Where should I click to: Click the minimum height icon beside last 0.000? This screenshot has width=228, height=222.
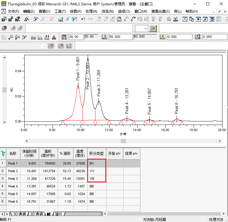198,37
